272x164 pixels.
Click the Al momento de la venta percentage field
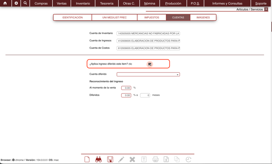(x=126, y=88)
